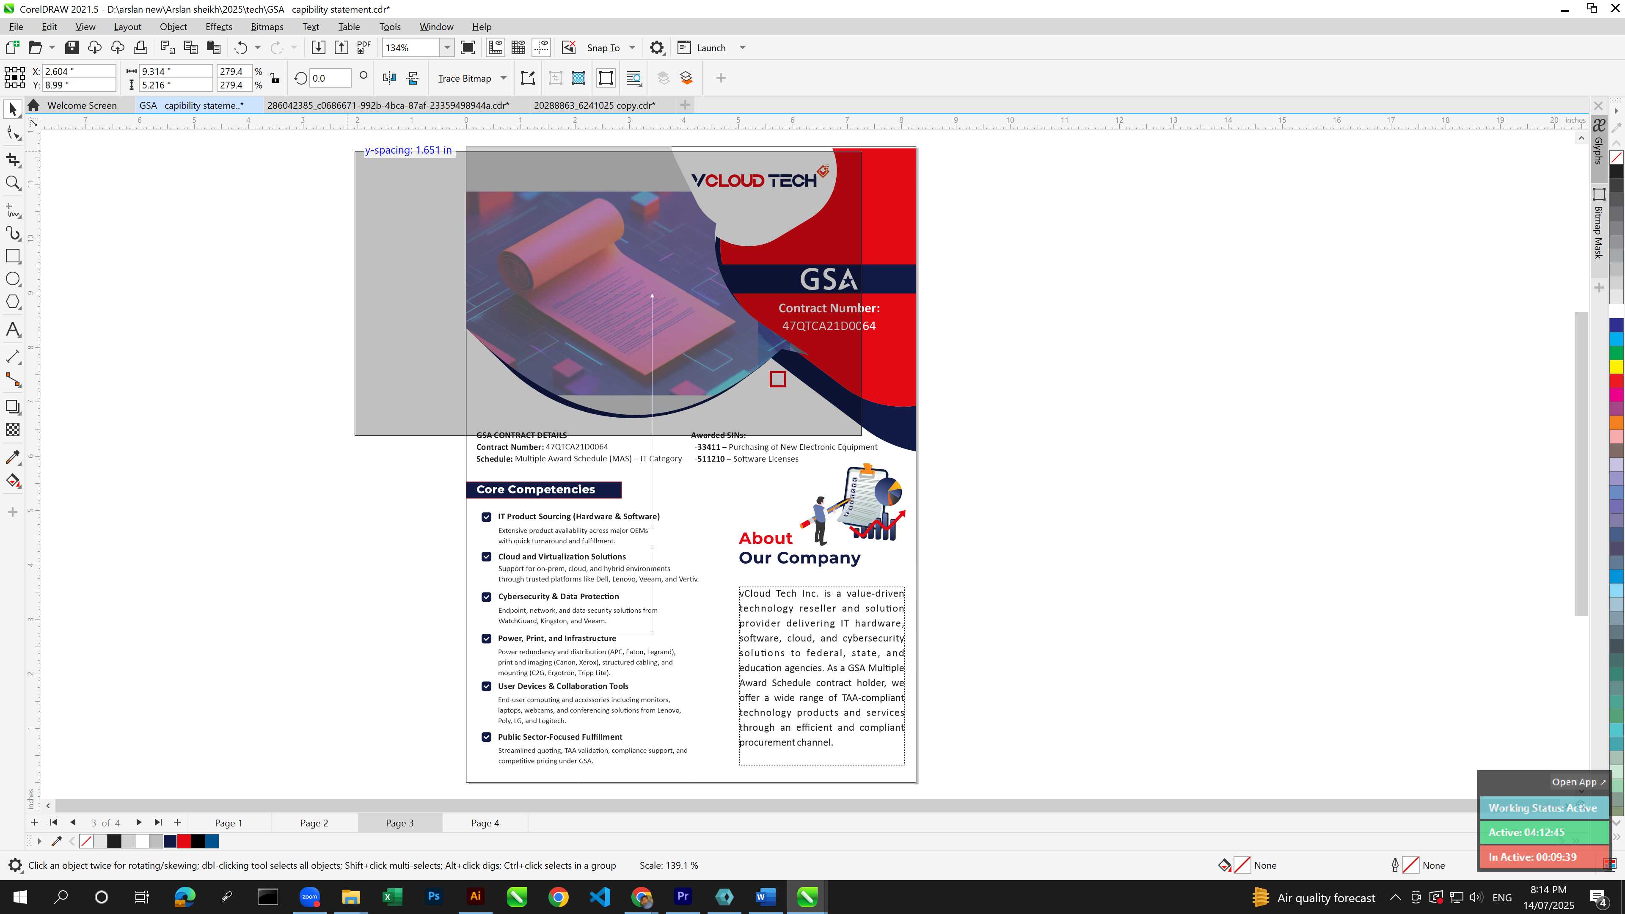
Task: Open the Effects menu
Action: (x=219, y=27)
